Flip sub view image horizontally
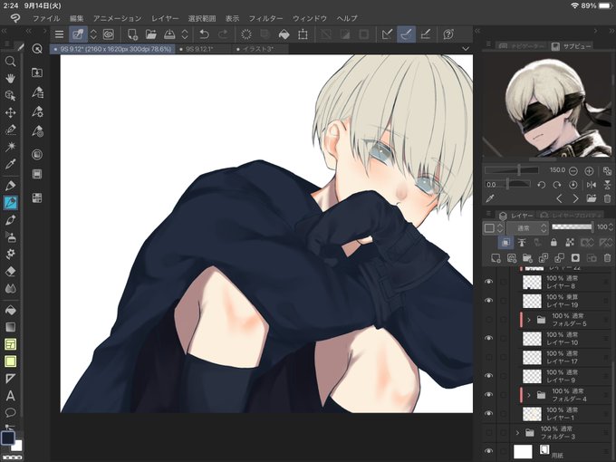The width and height of the screenshot is (616, 462). click(592, 184)
